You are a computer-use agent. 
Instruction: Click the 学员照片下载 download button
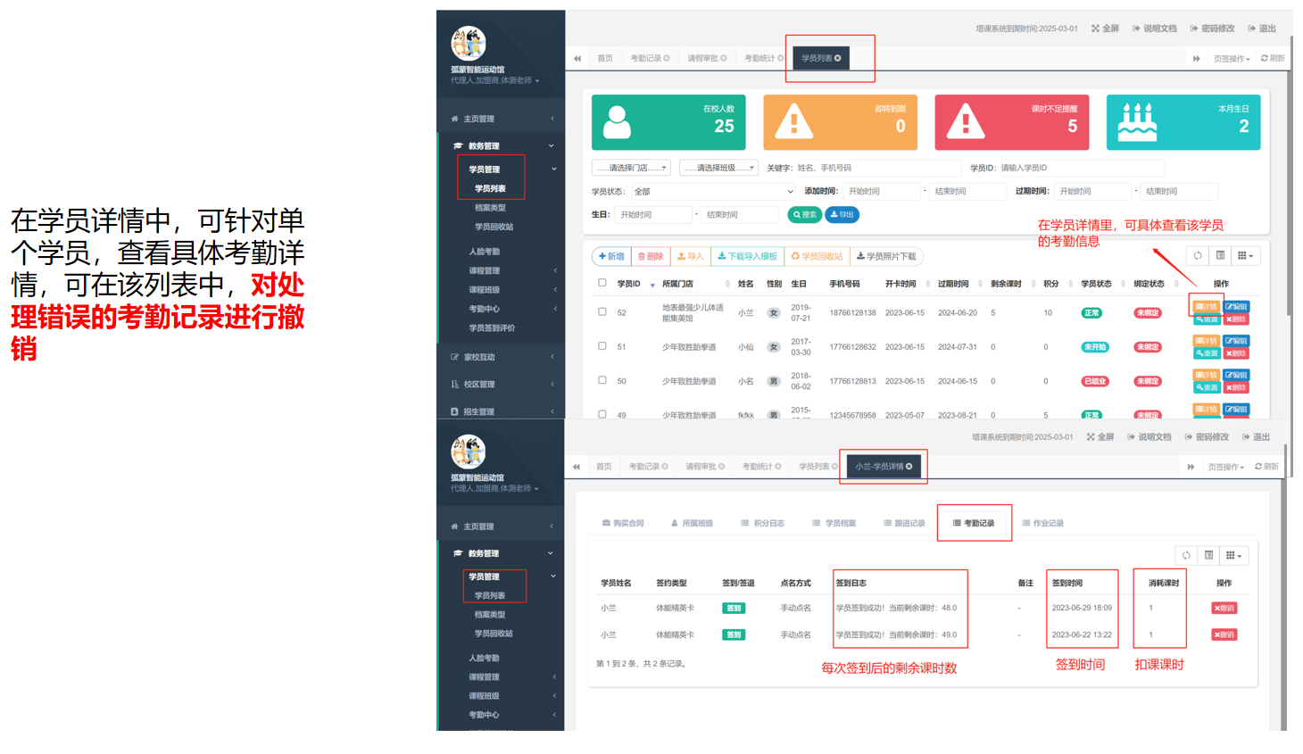[885, 256]
